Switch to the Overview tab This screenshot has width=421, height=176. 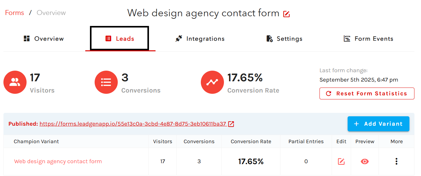pos(44,39)
